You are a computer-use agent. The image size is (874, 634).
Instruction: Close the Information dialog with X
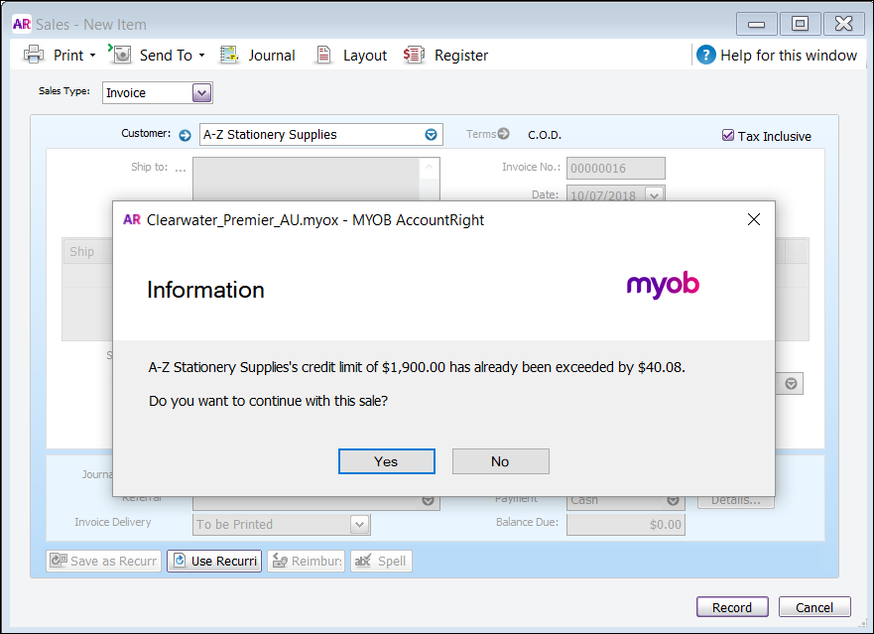coord(753,219)
